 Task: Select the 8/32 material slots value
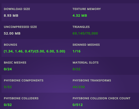tap(77, 69)
